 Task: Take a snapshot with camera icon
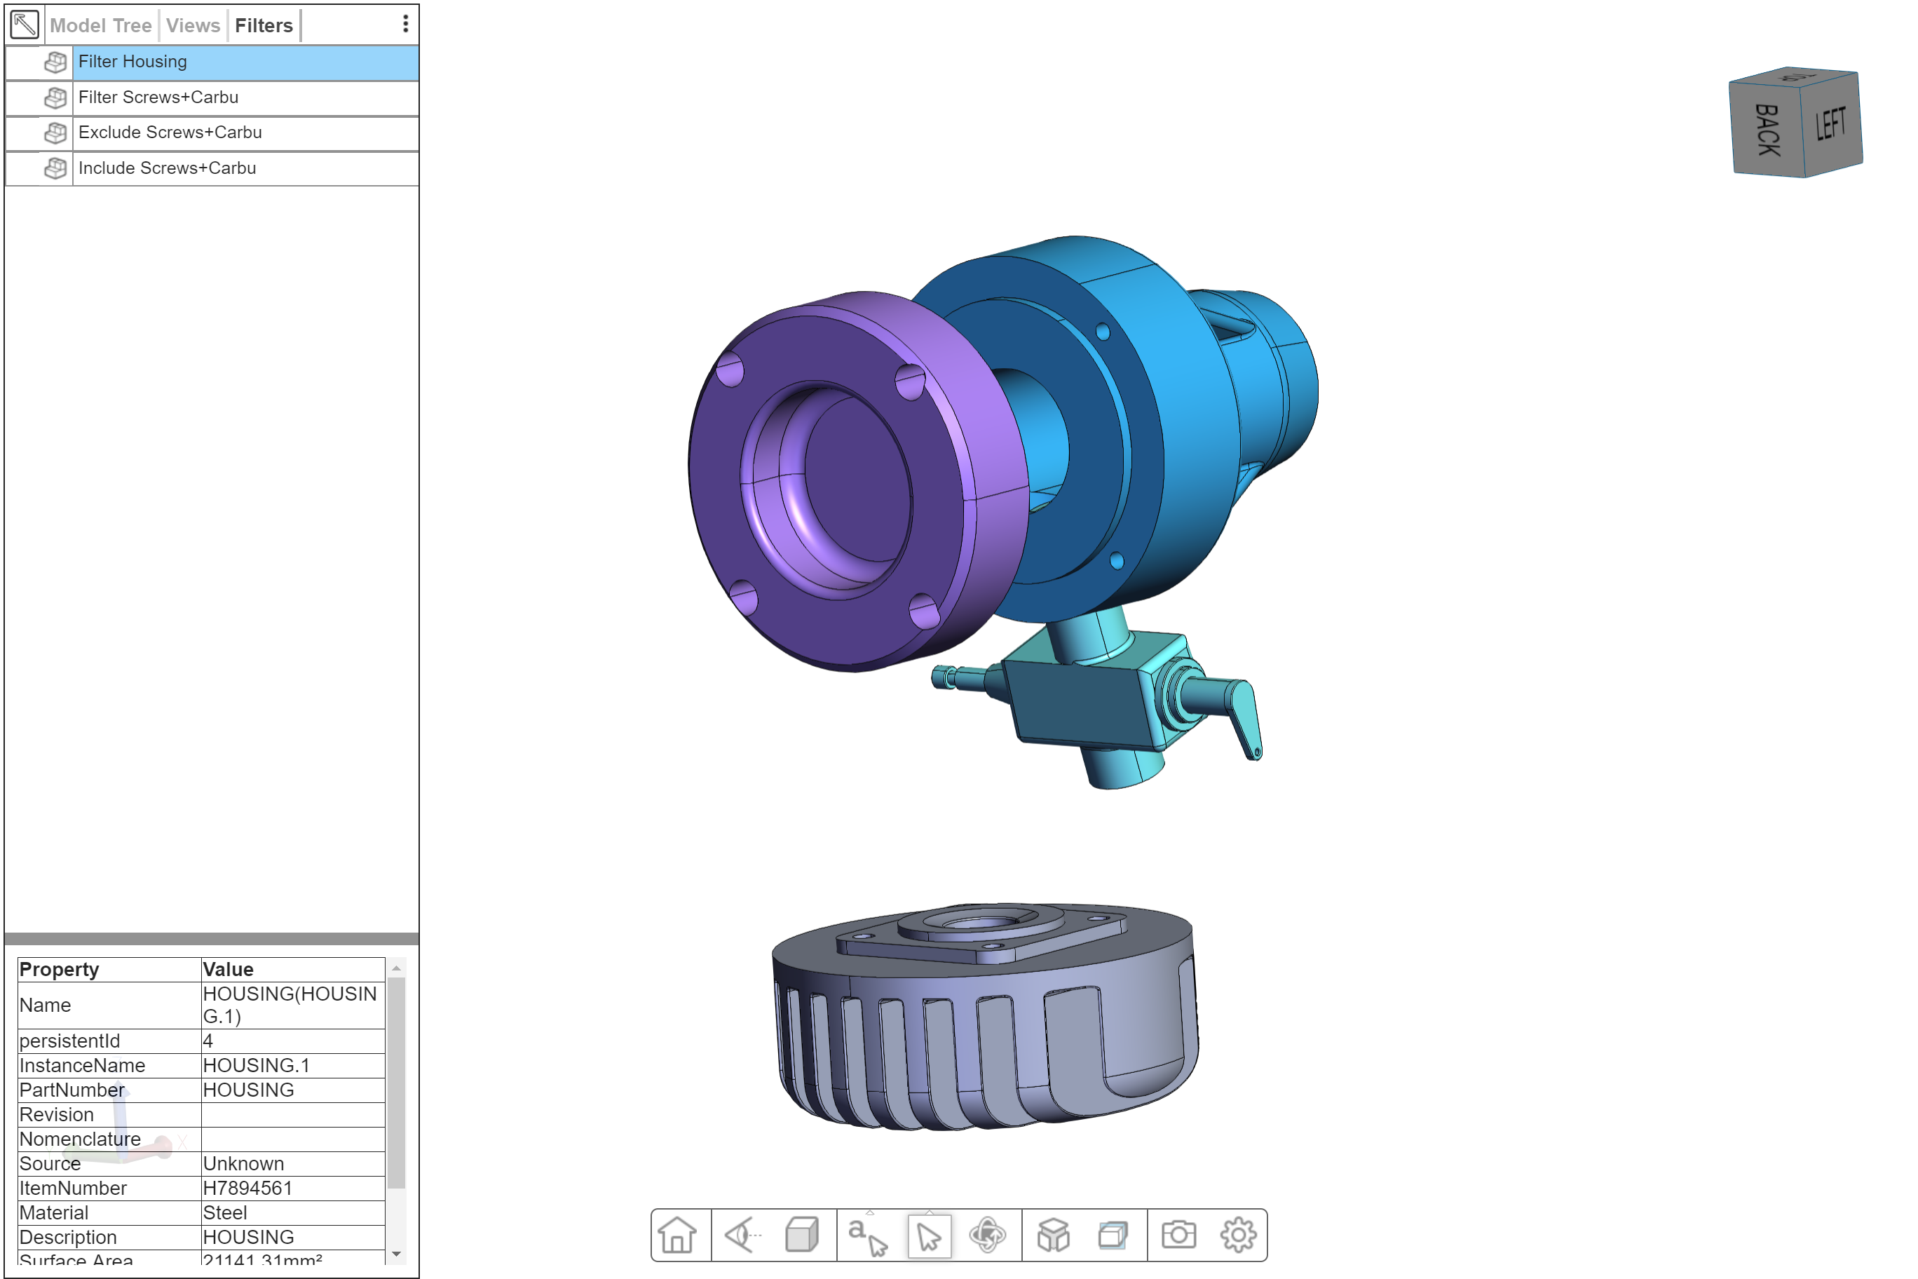pos(1178,1235)
